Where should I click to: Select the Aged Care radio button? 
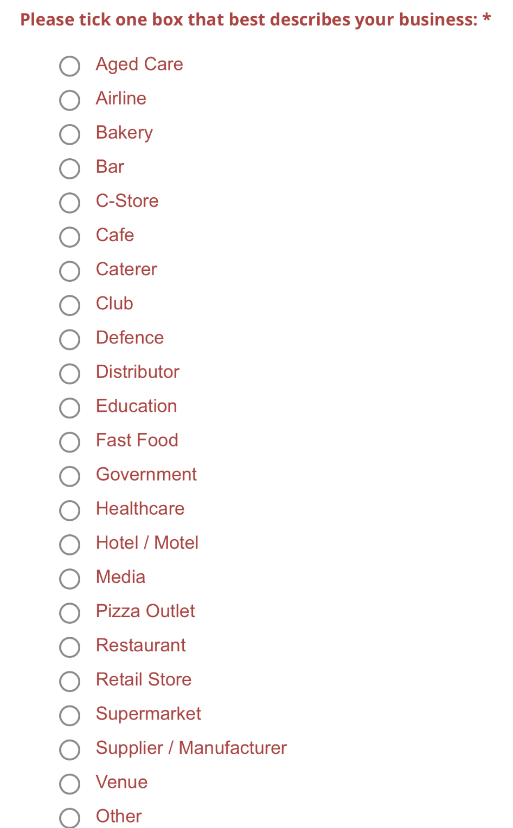coord(69,66)
